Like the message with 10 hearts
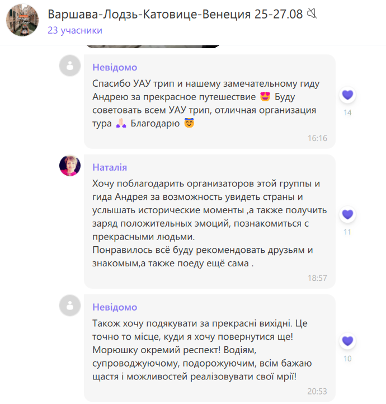The width and height of the screenshot is (386, 404). [347, 341]
